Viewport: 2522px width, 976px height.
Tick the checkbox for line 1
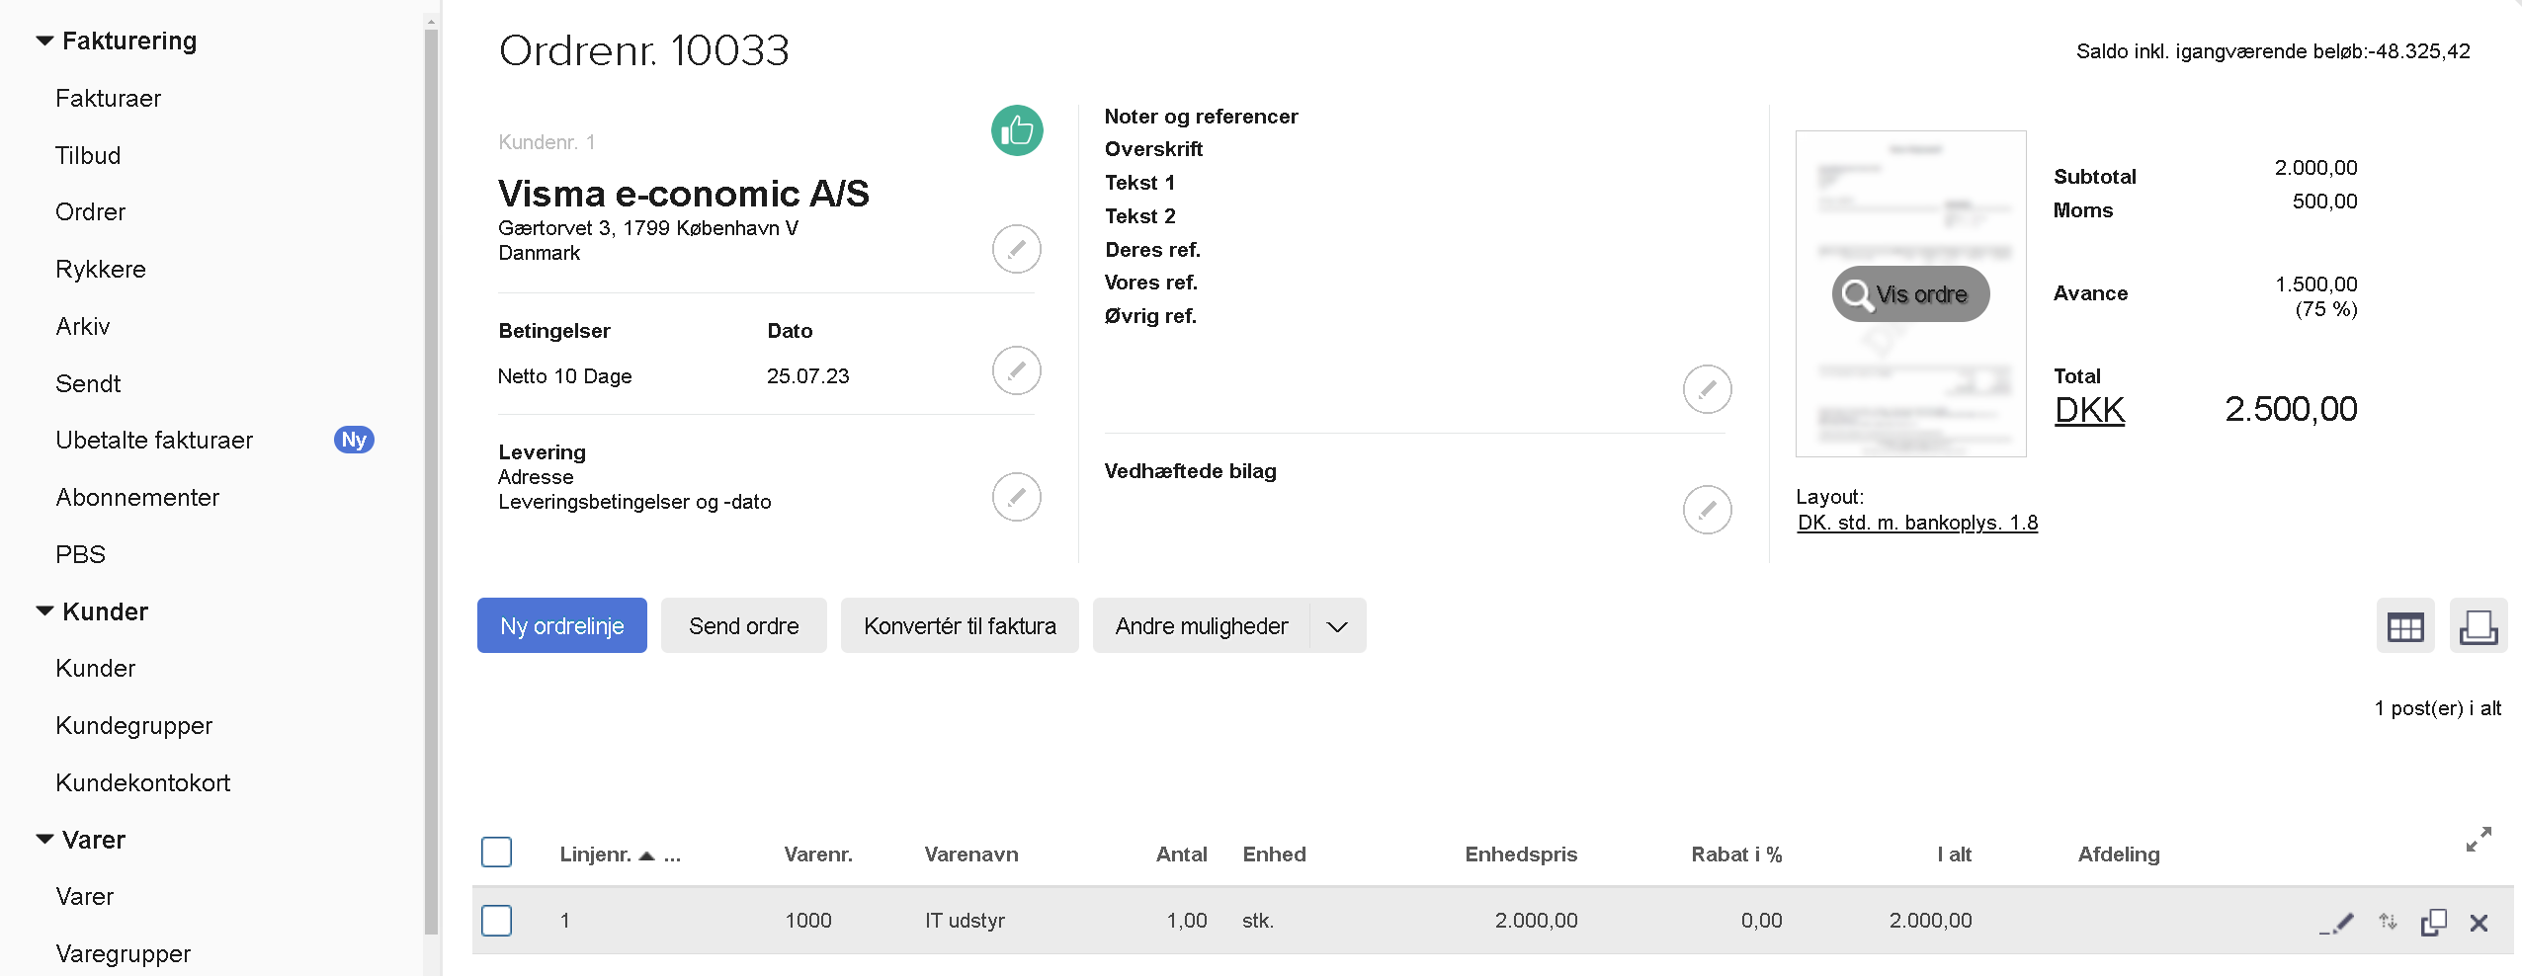pos(496,921)
